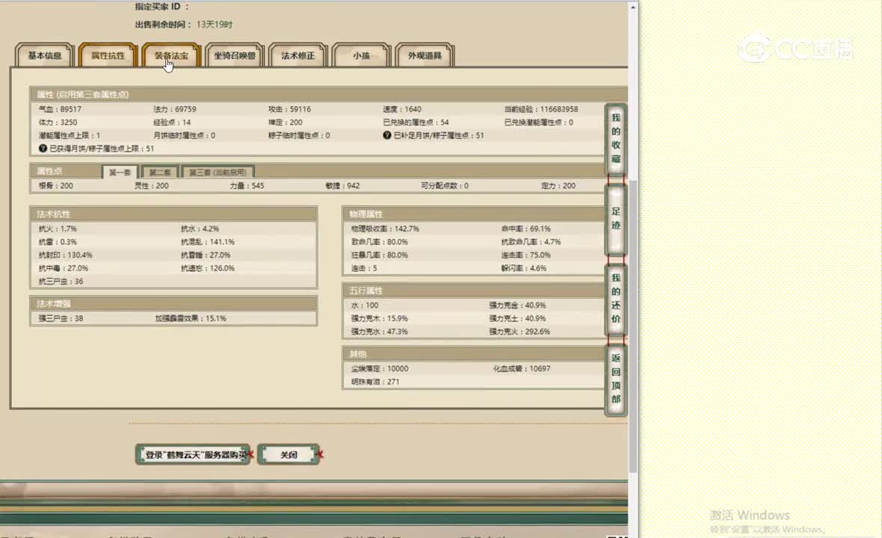Image resolution: width=882 pixels, height=538 pixels.
Task: Open 足迹 side button
Action: pos(616,219)
